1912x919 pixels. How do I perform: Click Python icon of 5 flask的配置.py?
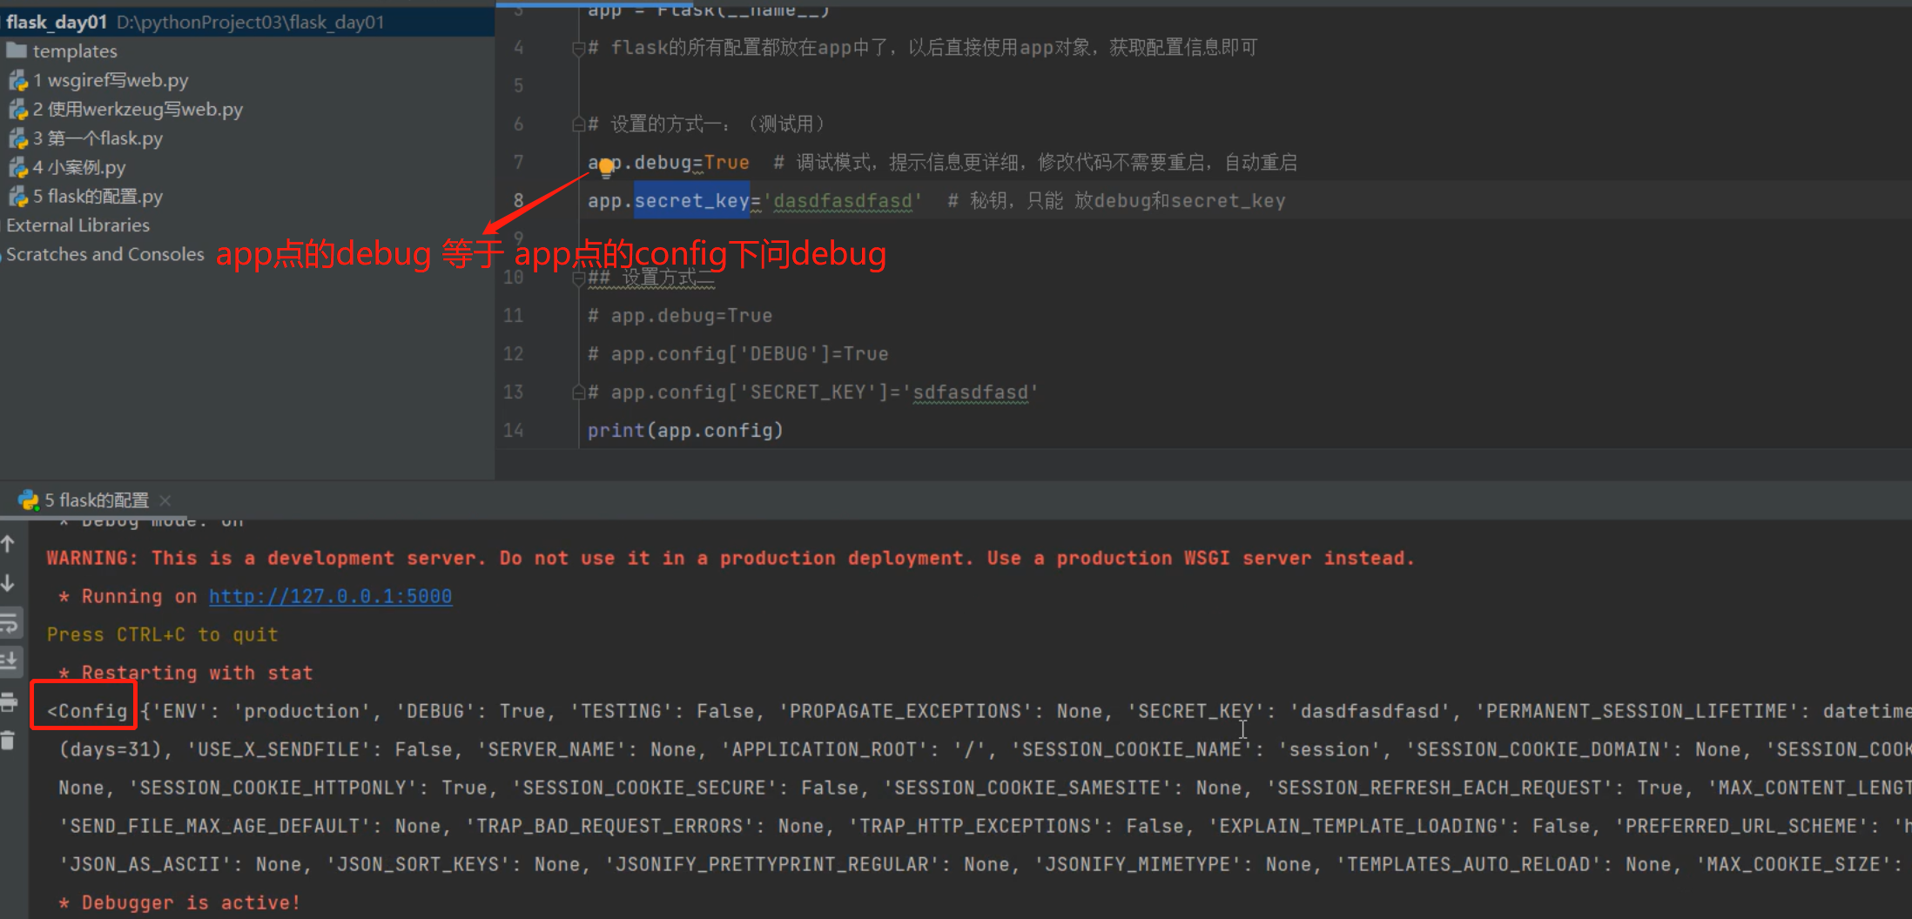[18, 197]
